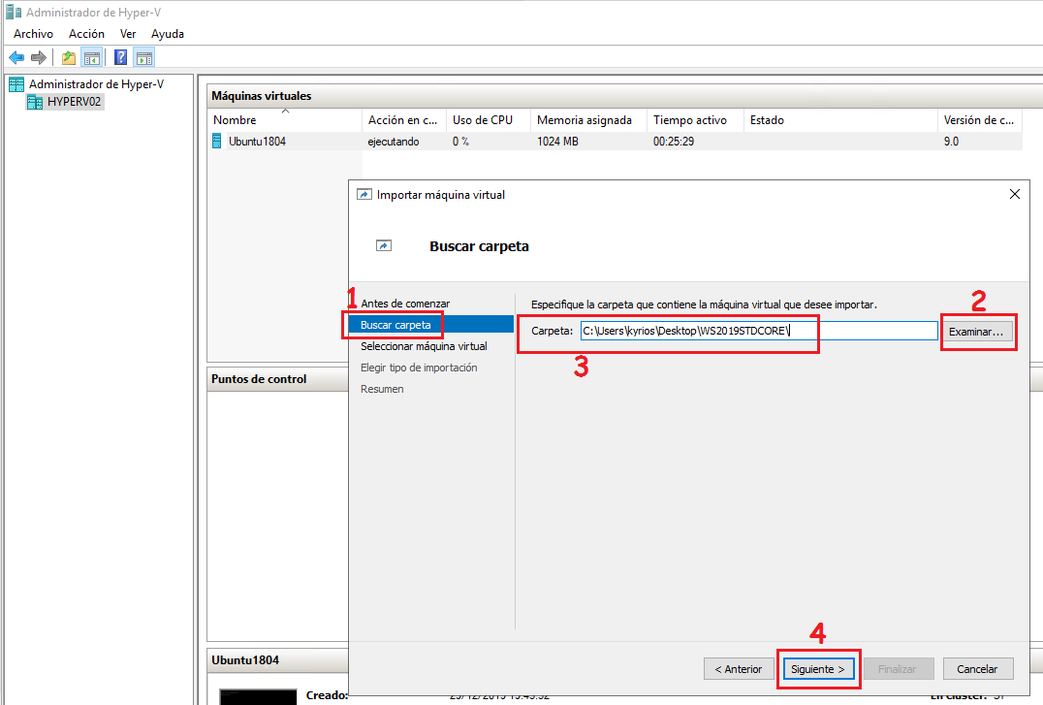Click the import wizard icon in dialog titlebar

pyautogui.click(x=363, y=194)
